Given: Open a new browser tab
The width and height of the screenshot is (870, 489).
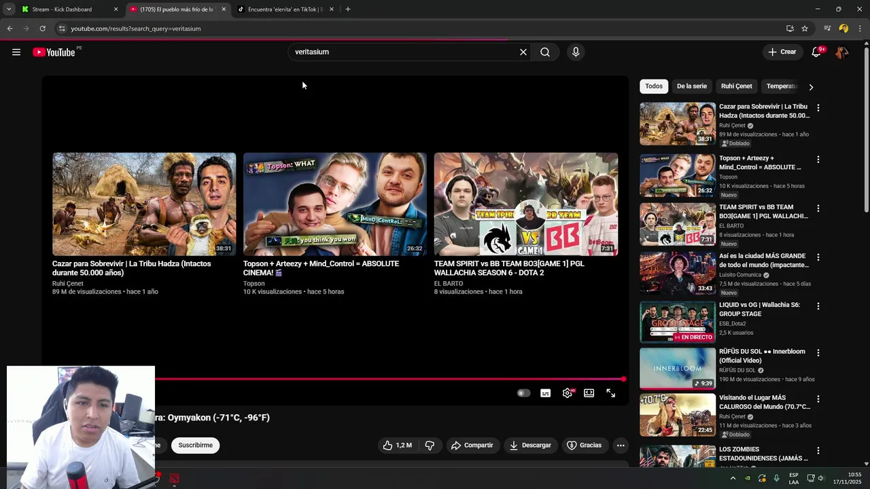Looking at the screenshot, I should pos(348,10).
